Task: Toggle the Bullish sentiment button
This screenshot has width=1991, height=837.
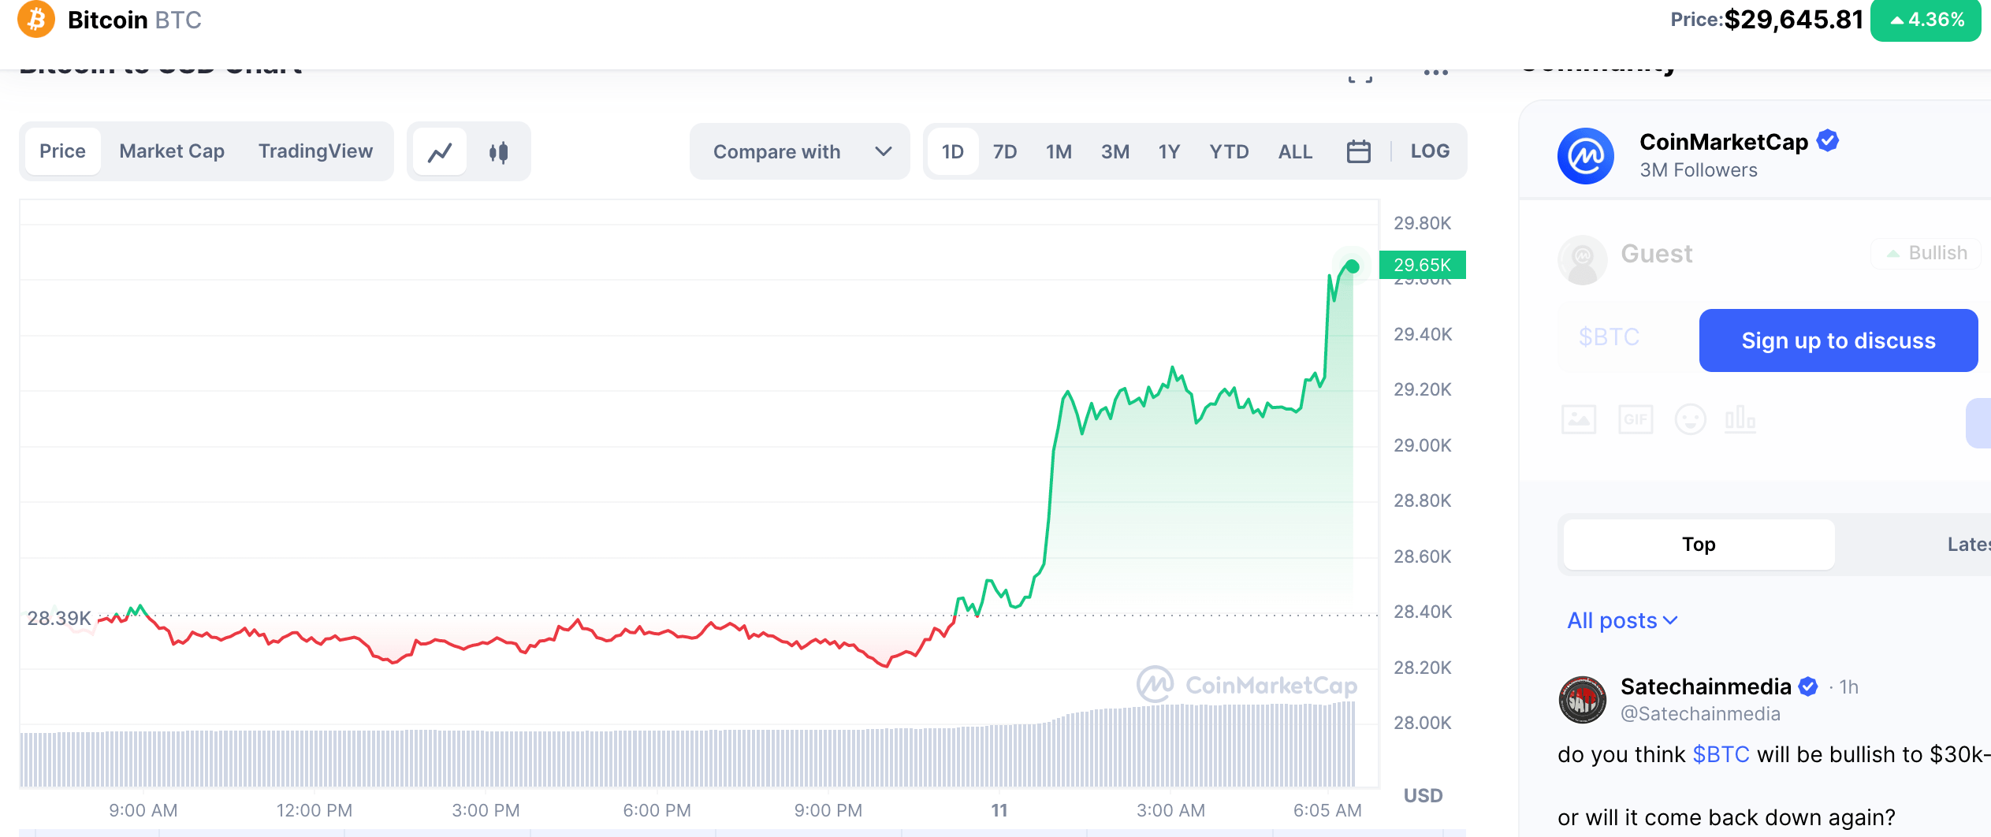Action: pos(1926,254)
